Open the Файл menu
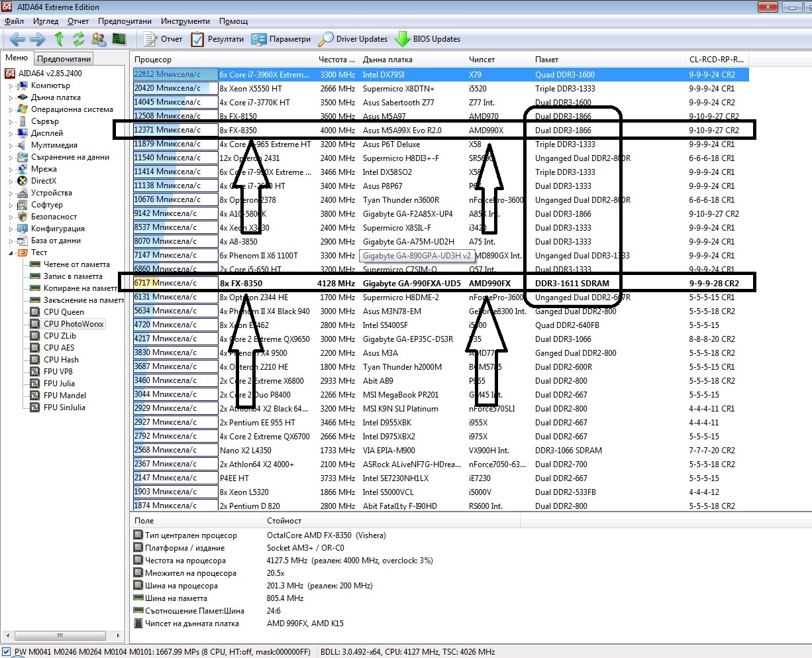 point(14,21)
